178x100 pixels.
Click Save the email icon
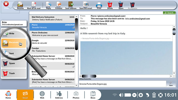click(x=86, y=5)
